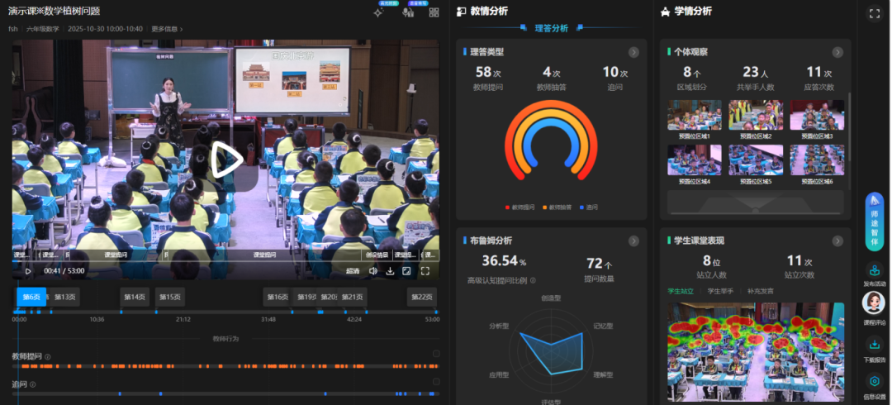Jump to slide marker 第16页

pos(278,297)
